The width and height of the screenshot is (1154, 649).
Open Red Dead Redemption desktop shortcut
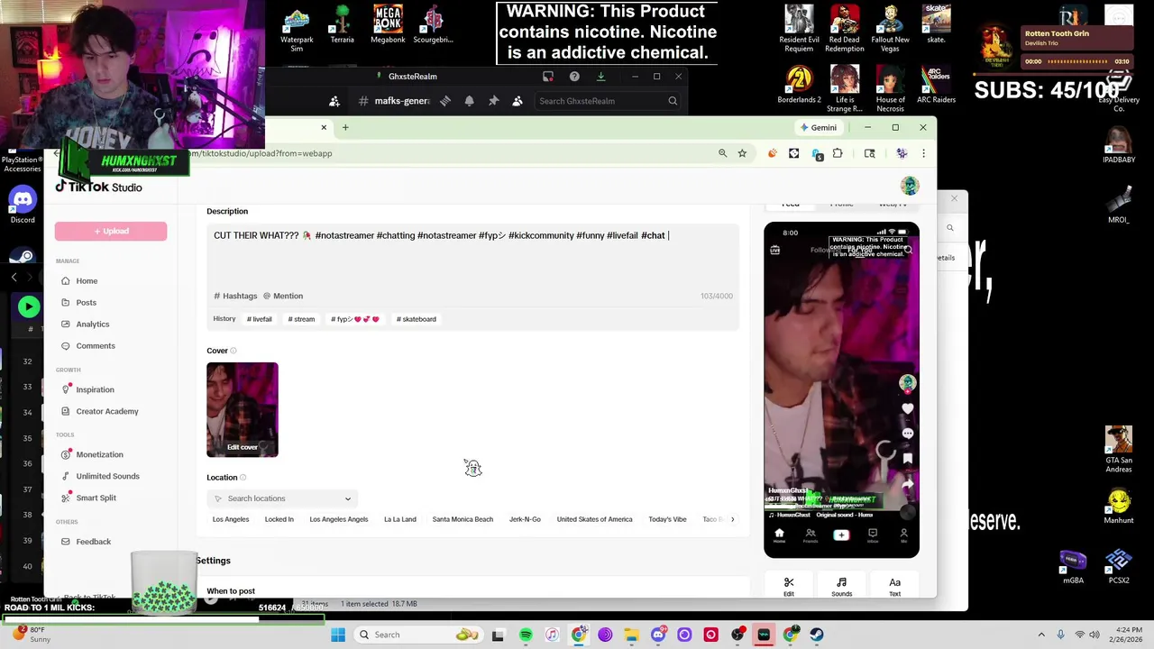(x=844, y=29)
